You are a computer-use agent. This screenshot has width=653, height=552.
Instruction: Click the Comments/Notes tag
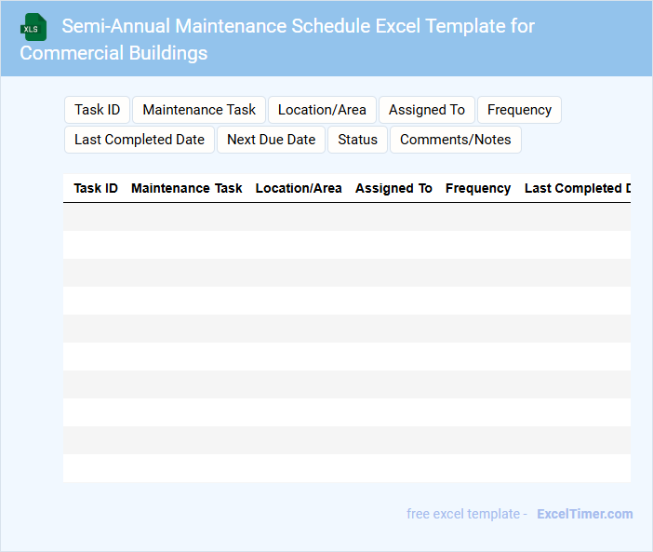click(455, 140)
